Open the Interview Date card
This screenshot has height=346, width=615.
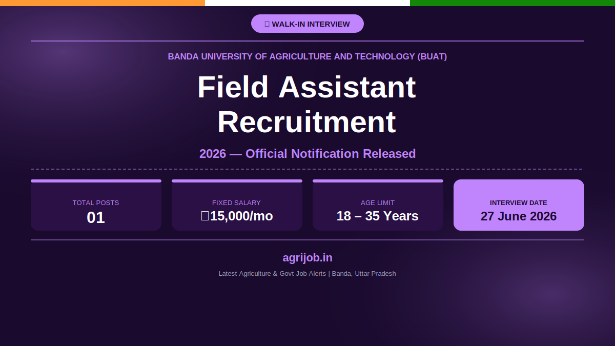pyautogui.click(x=519, y=205)
